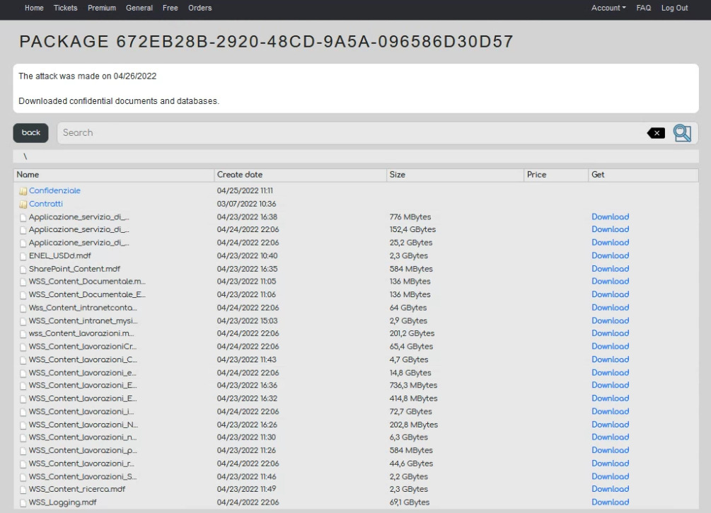Sort the list by the Size column header
Viewport: 711px width, 513px height.
click(x=398, y=175)
